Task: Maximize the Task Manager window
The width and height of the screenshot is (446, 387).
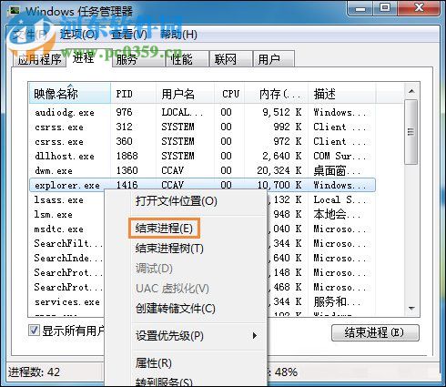Action: [385, 8]
